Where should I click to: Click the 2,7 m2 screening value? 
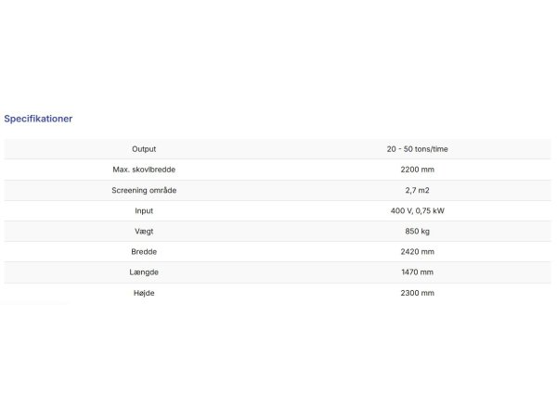[417, 190]
